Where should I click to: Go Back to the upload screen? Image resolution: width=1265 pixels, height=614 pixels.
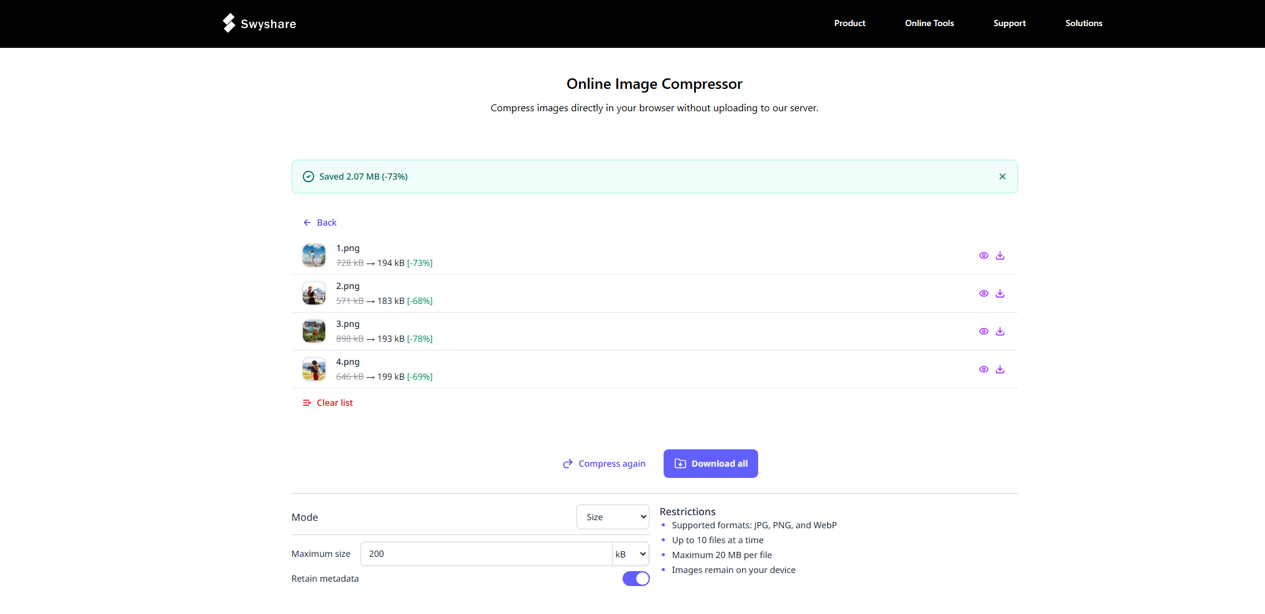319,222
